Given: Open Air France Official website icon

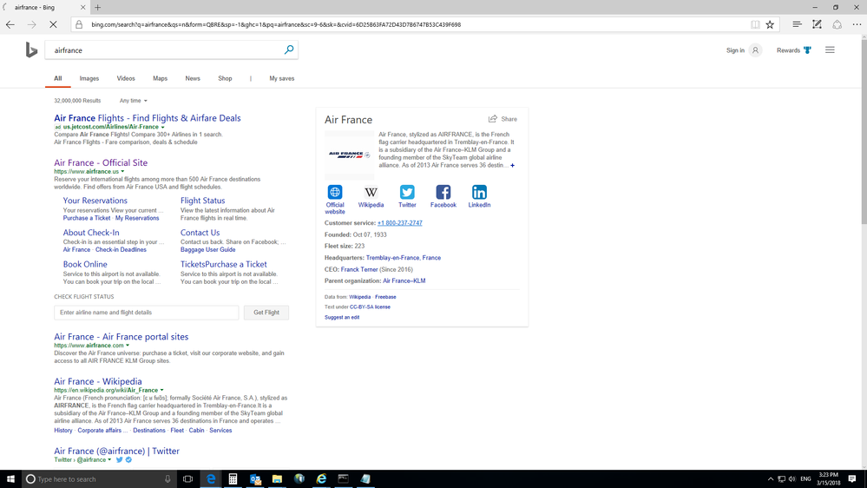Looking at the screenshot, I should (x=335, y=193).
